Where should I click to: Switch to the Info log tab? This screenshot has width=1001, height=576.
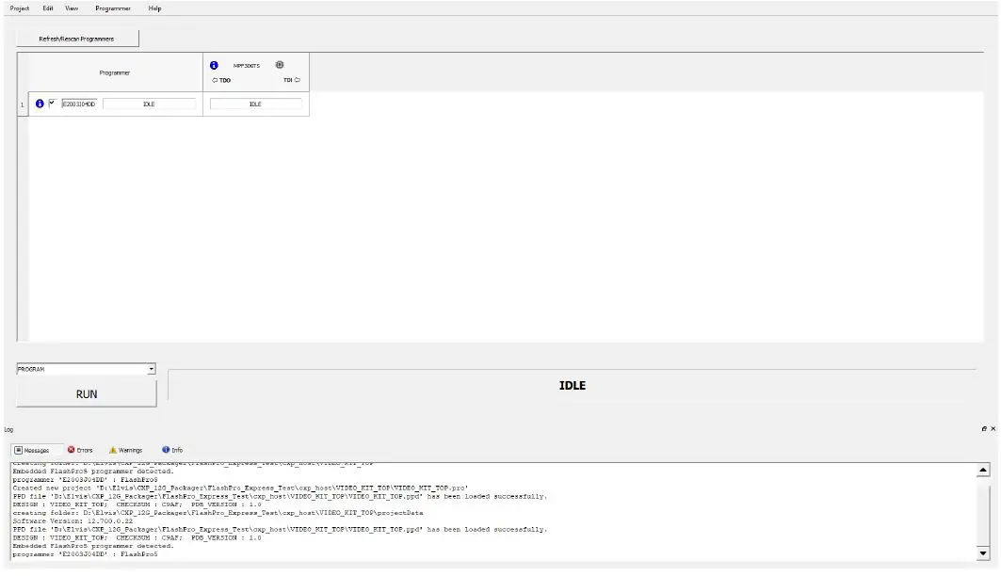tap(172, 450)
